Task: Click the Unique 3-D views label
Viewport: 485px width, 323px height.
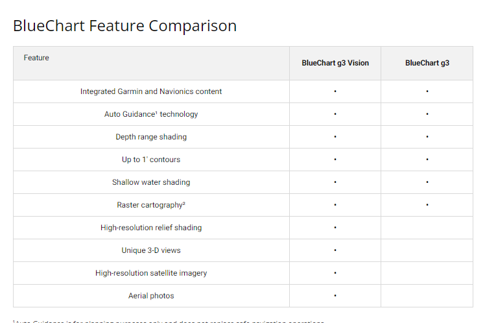Action: pyautogui.click(x=151, y=250)
